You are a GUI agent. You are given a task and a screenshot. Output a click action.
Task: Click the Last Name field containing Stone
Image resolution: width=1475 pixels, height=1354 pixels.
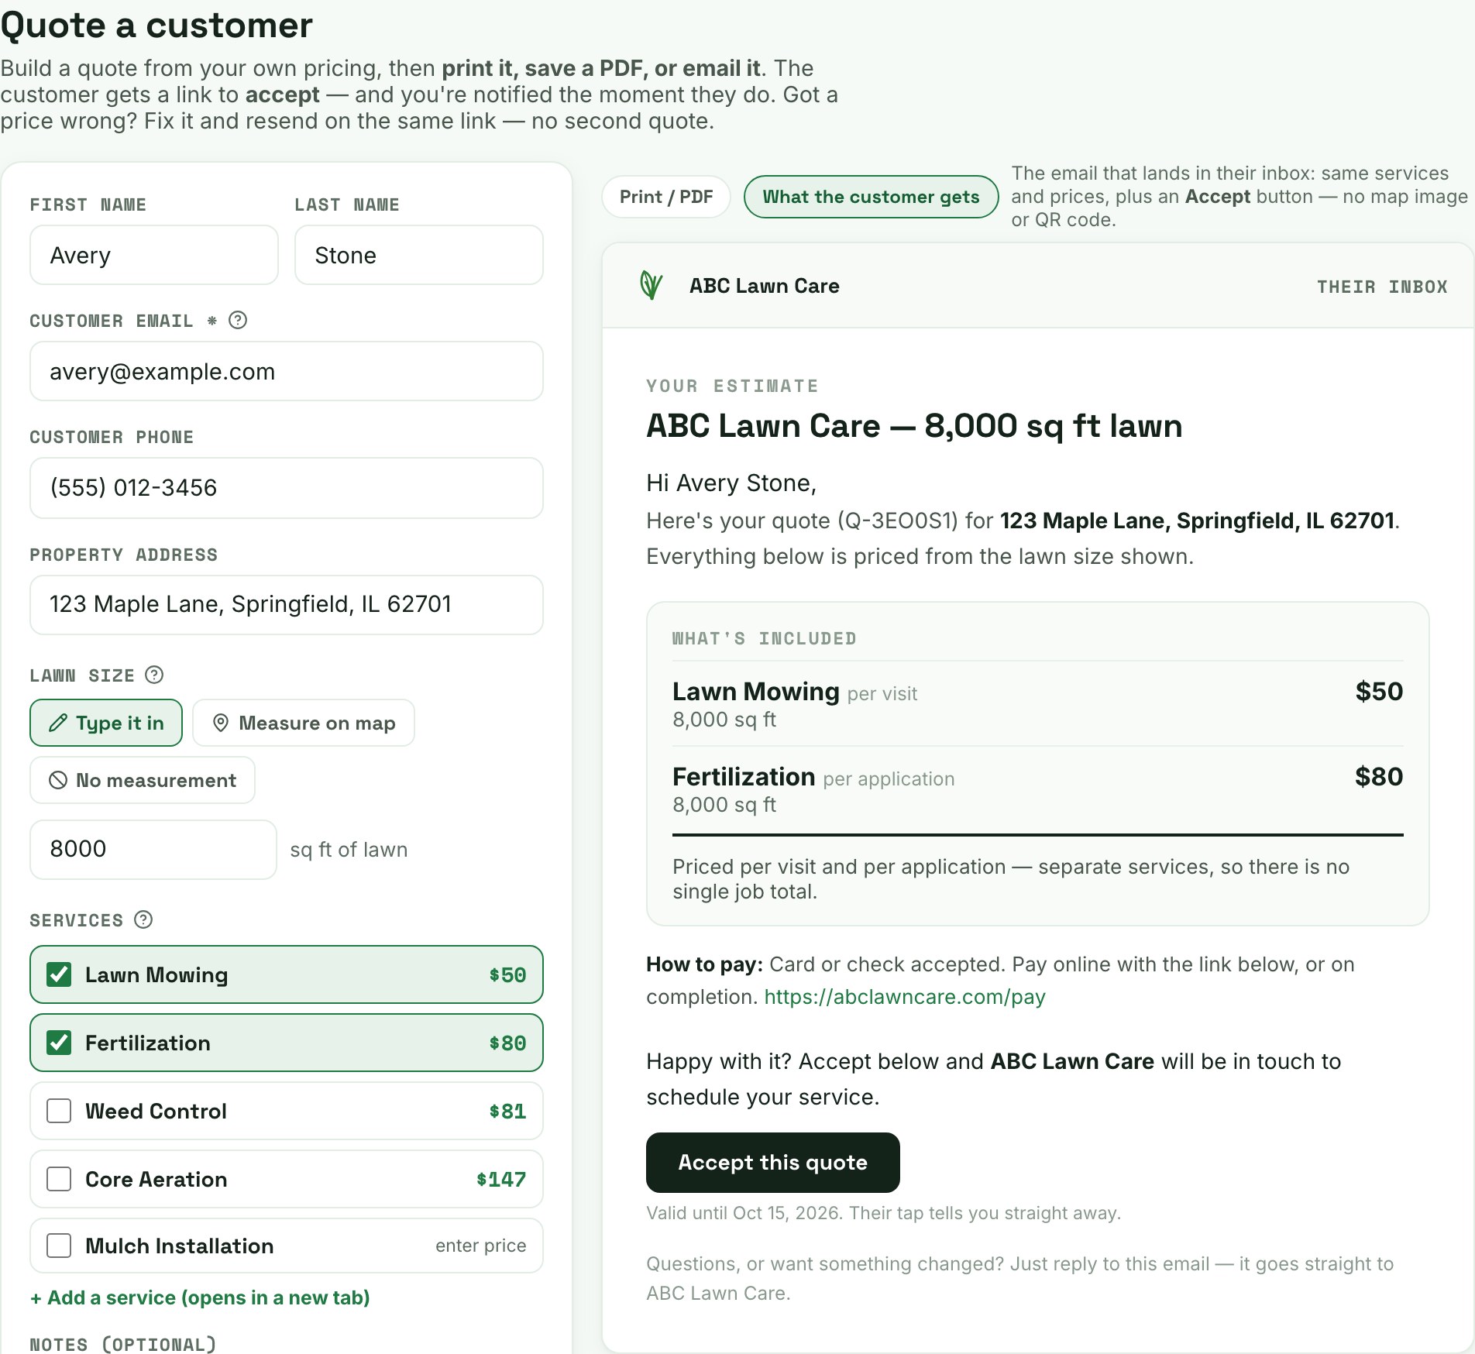point(419,255)
